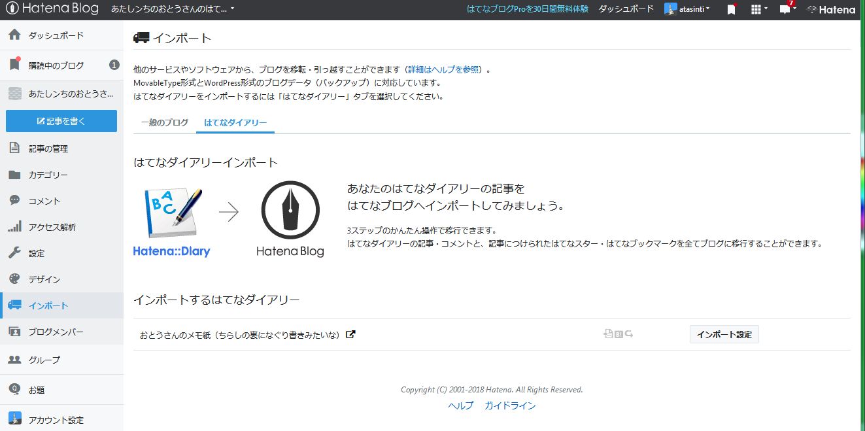Open the services grid menu icon
This screenshot has height=431, width=865.
point(758,9)
